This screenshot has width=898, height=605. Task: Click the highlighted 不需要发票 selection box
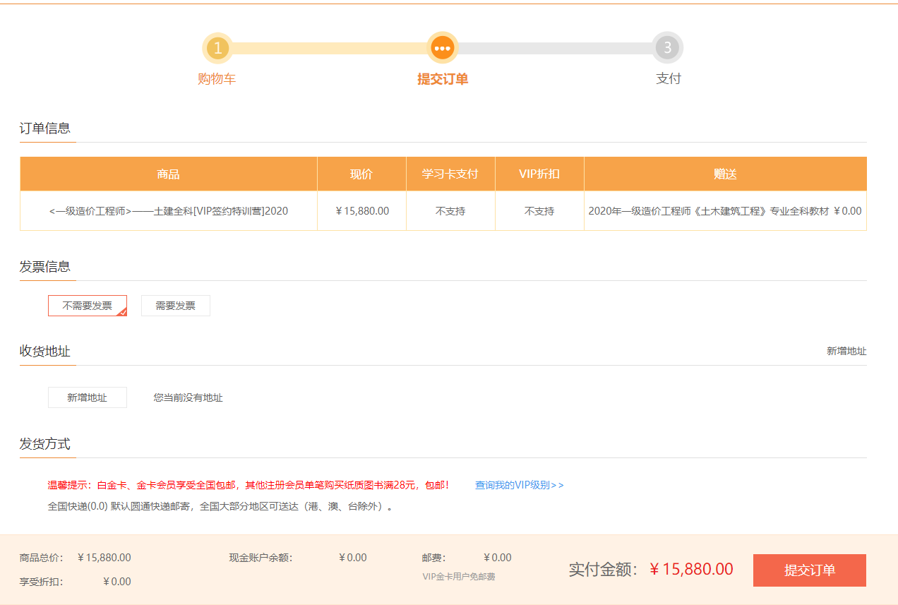pyautogui.click(x=88, y=305)
